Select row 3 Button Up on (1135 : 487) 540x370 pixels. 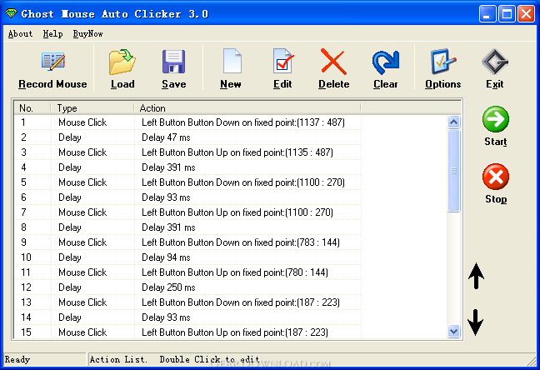[x=187, y=152]
